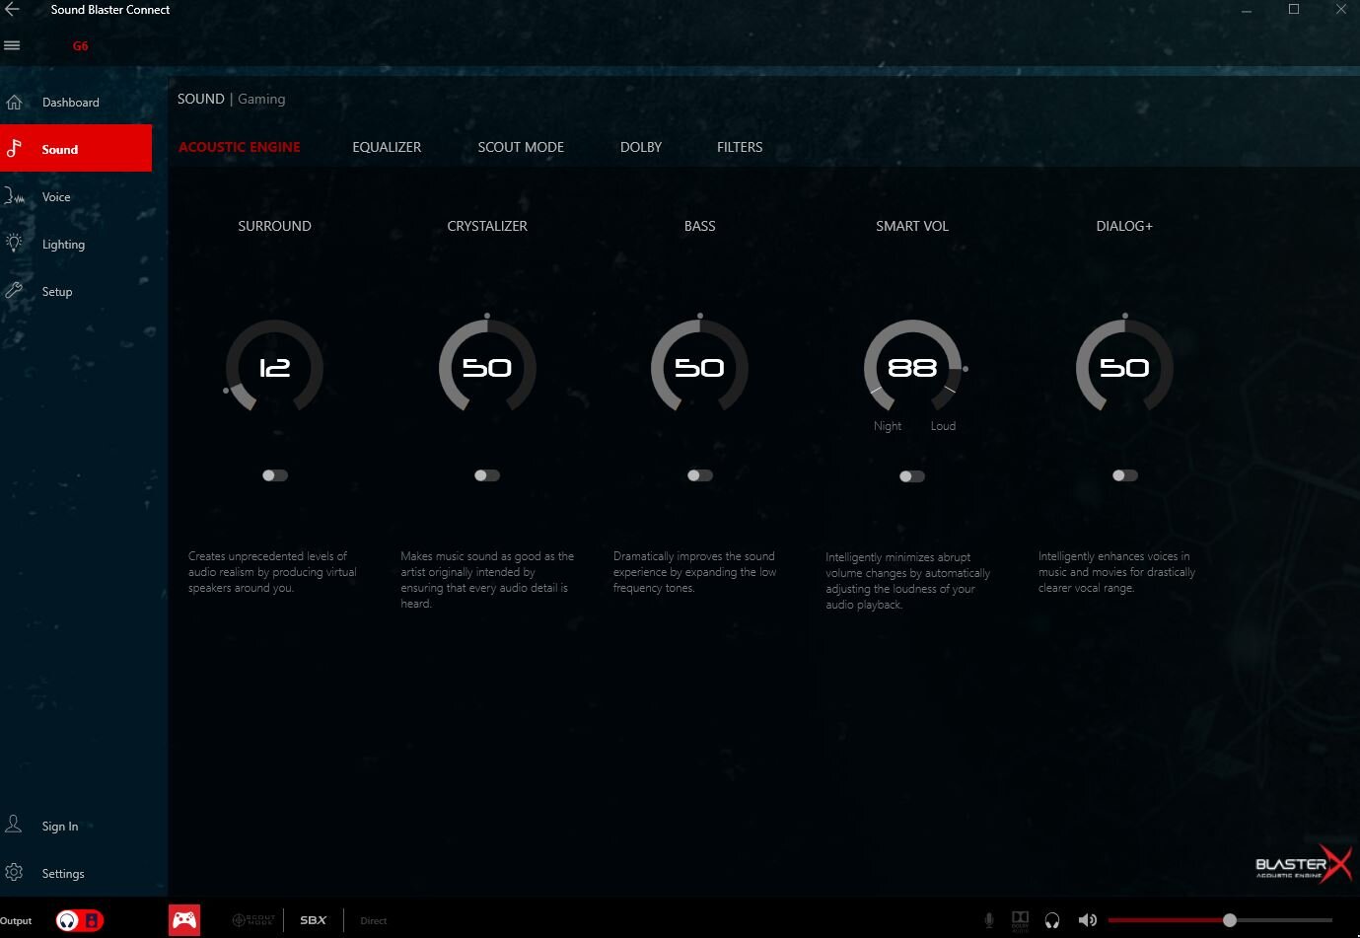This screenshot has height=938, width=1360.
Task: Mute with the speaker volume icon
Action: [1087, 920]
